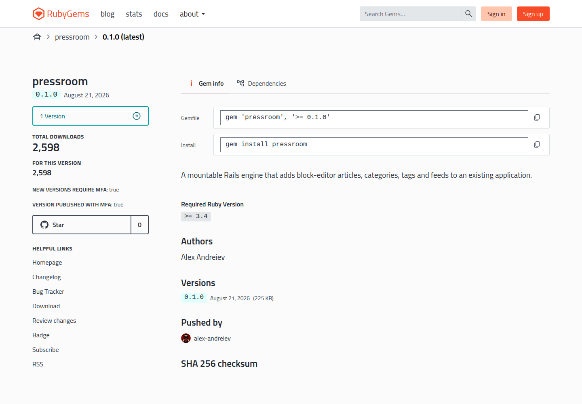Click 'NEW VERSIONS REQUIRE MFA: true' text
The width and height of the screenshot is (582, 404).
point(76,190)
